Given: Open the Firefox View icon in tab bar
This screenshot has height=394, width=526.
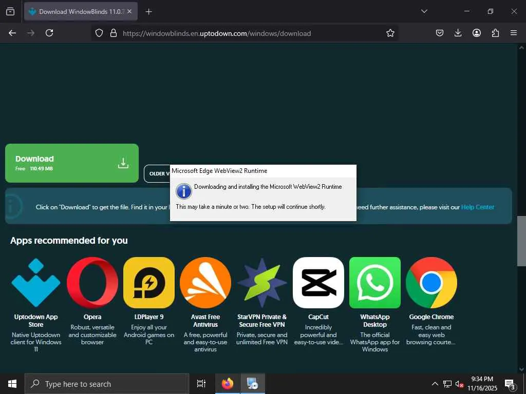Looking at the screenshot, I should 10,11.
